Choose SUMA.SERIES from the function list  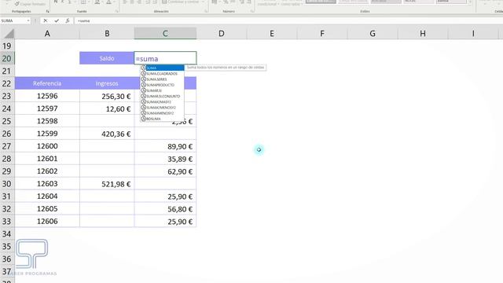[x=163, y=79]
